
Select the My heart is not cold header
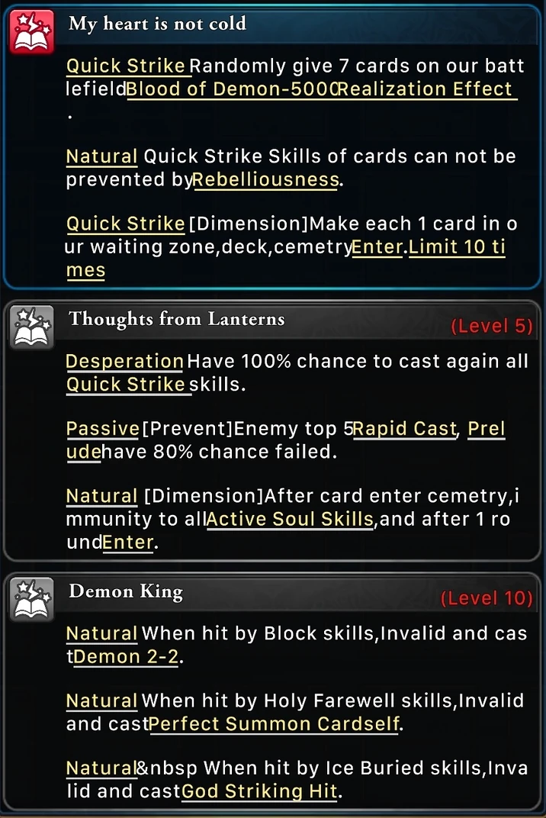(x=158, y=24)
